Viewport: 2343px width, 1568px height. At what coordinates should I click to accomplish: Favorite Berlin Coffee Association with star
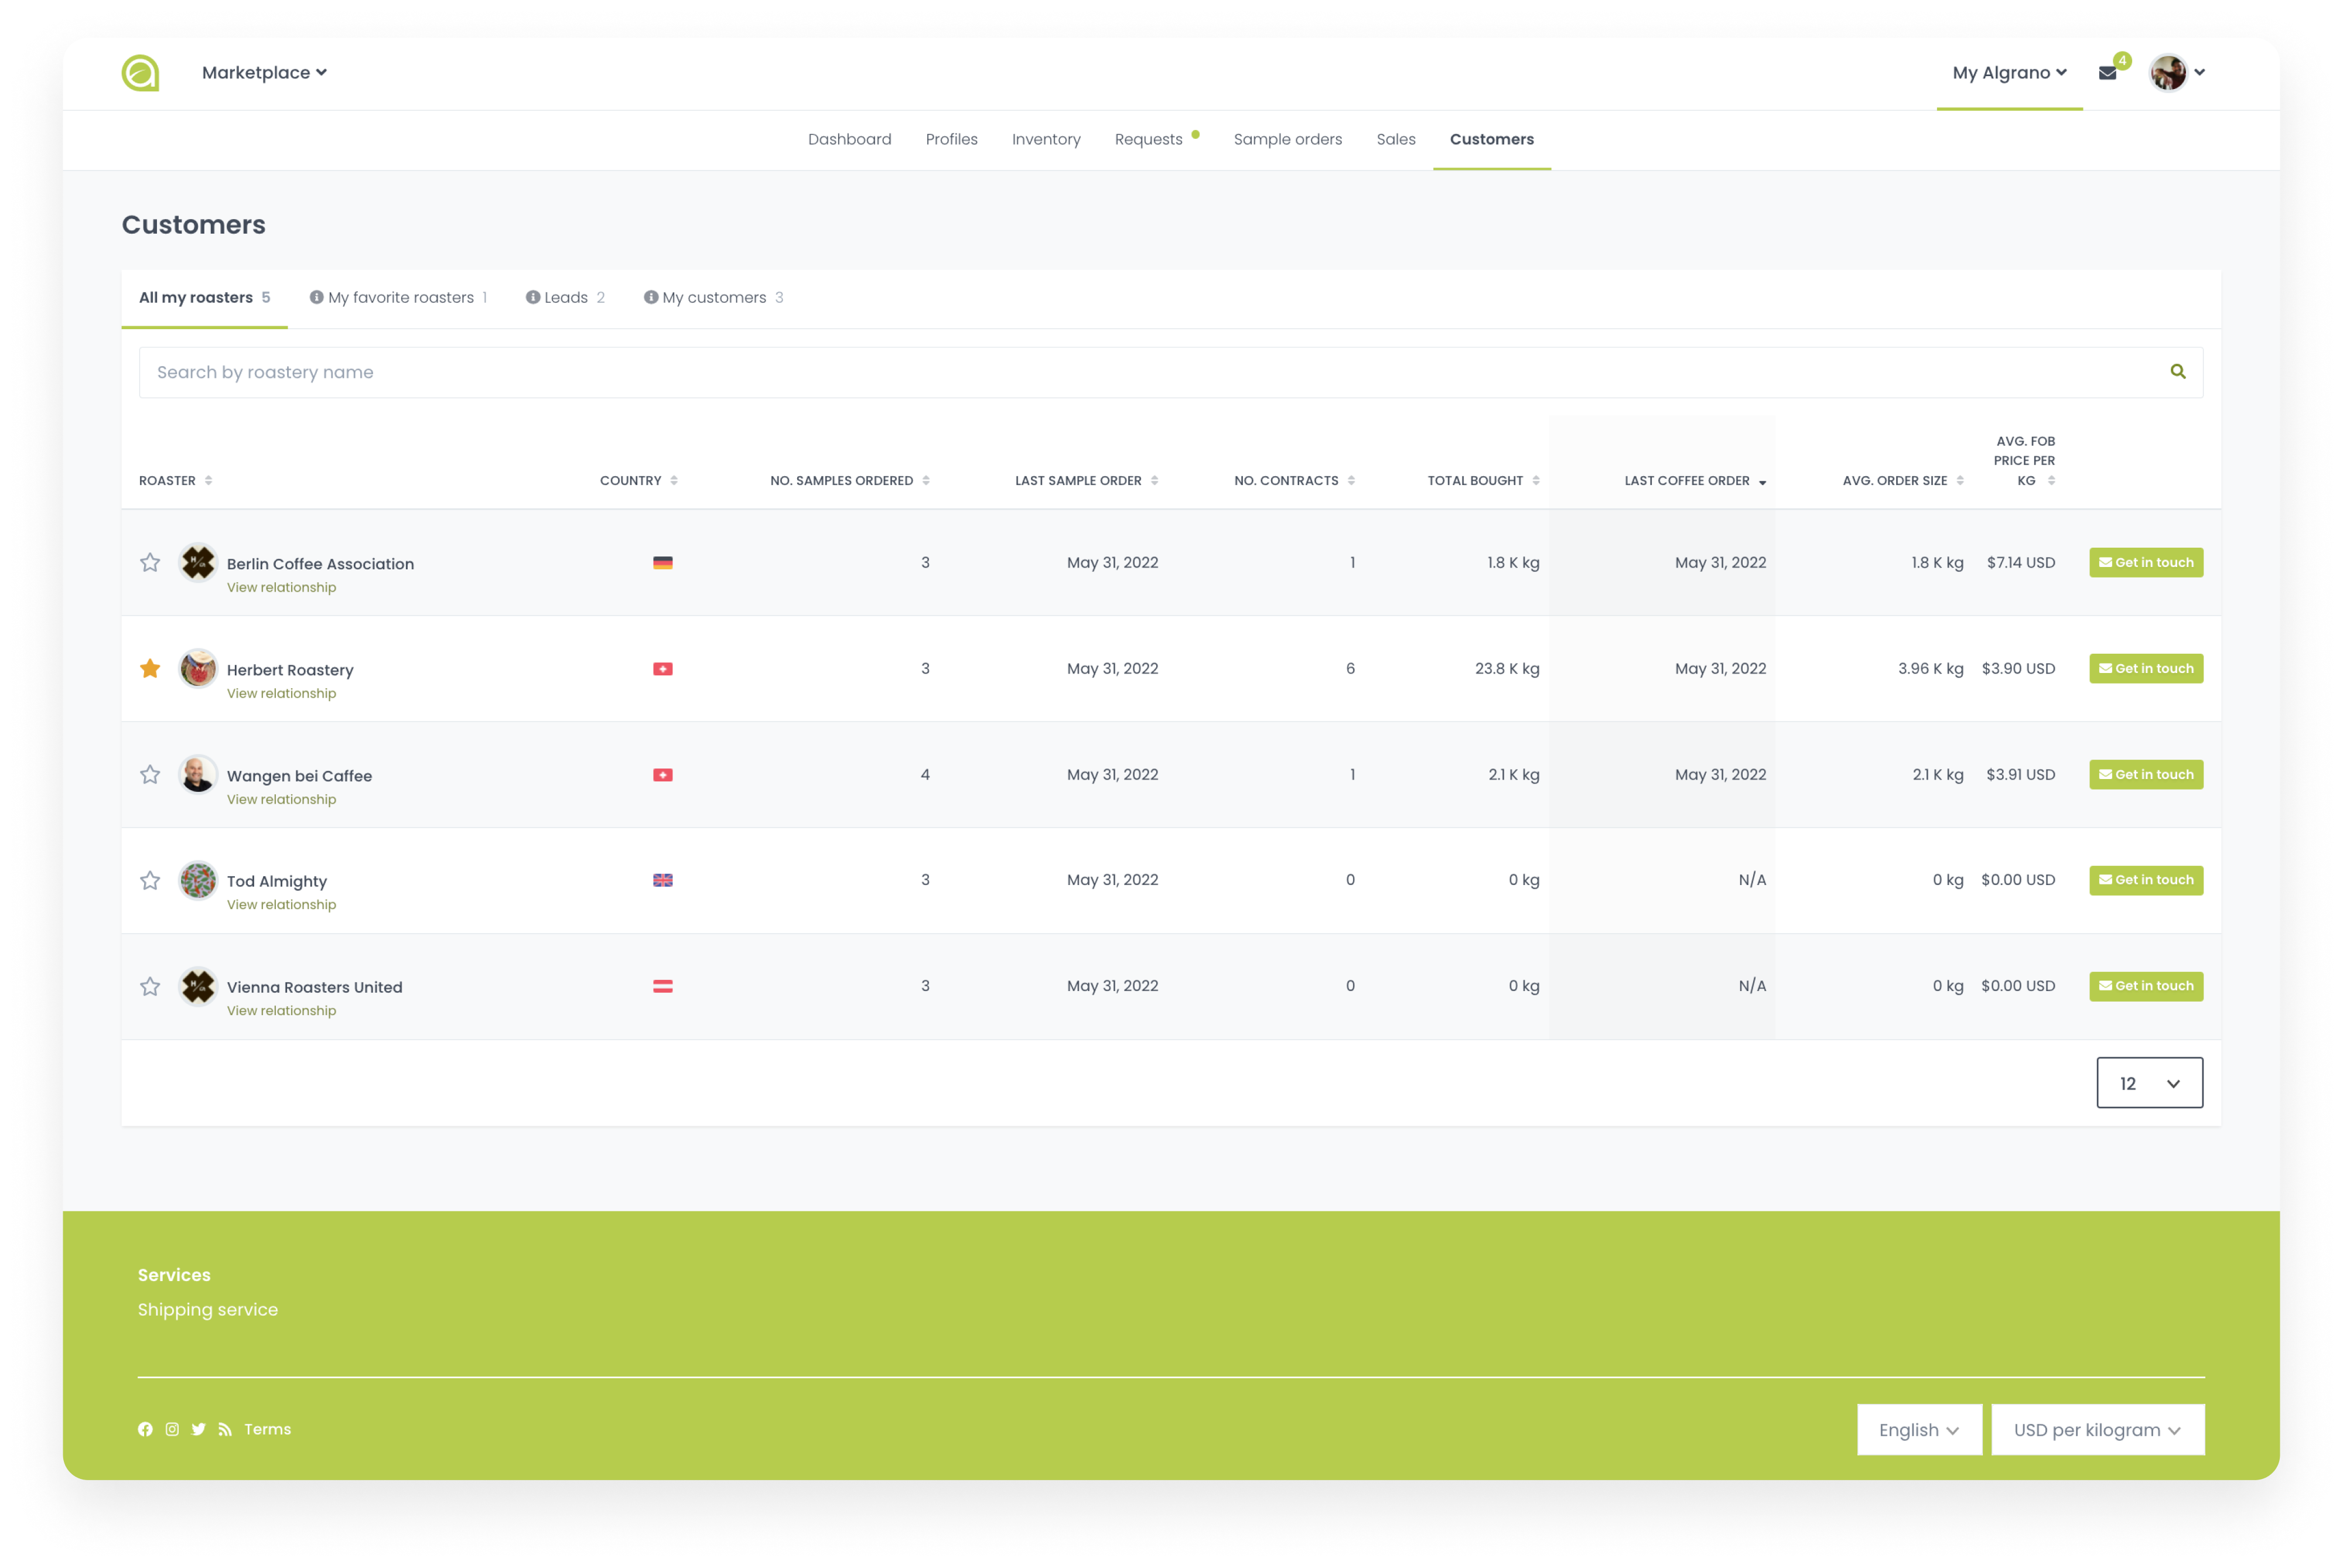150,562
